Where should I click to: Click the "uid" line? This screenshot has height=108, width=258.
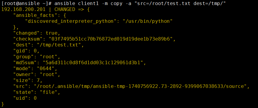[x=25, y=98]
